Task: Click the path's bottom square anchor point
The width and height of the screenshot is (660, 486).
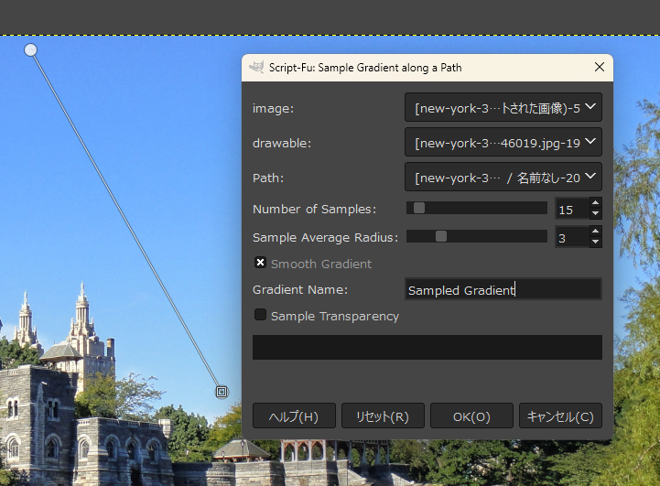Action: [221, 391]
